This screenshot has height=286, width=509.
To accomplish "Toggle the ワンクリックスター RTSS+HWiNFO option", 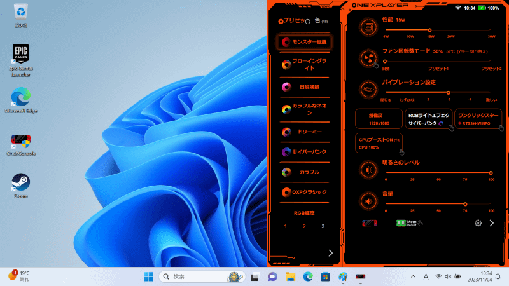I will (478, 119).
